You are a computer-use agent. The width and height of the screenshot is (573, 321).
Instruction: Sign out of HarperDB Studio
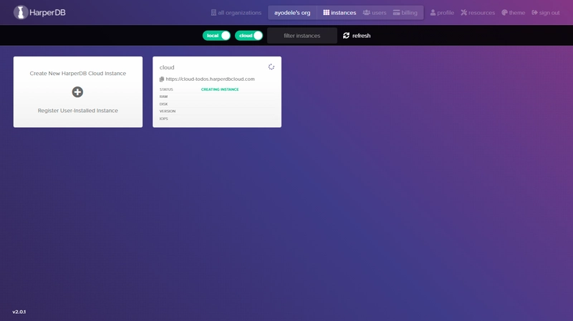click(x=546, y=13)
